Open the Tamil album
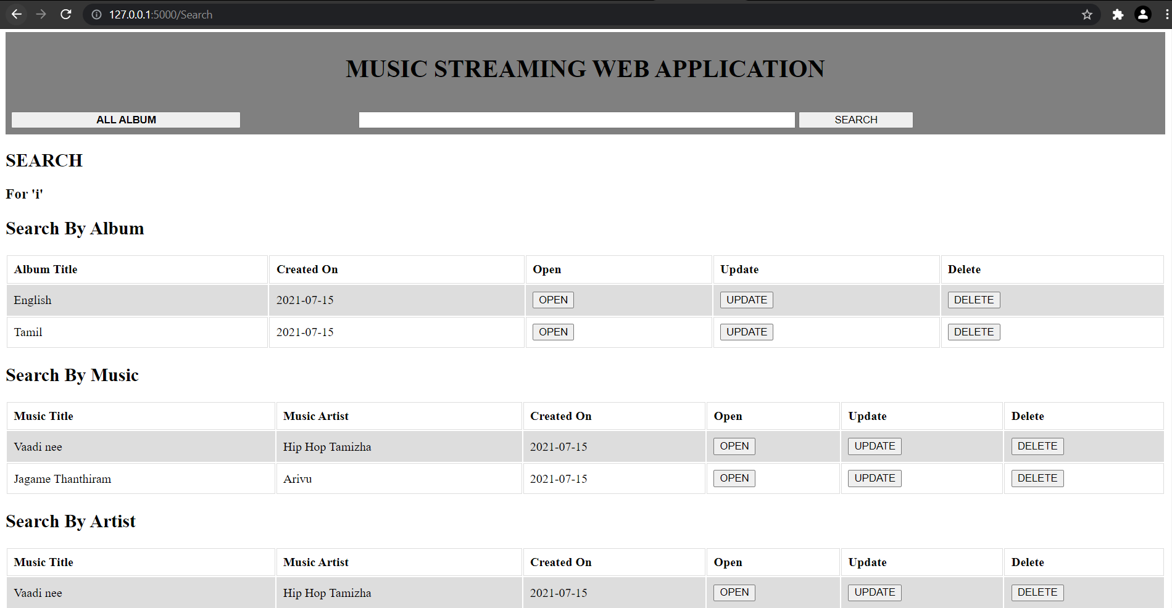This screenshot has height=608, width=1172. pyautogui.click(x=552, y=332)
